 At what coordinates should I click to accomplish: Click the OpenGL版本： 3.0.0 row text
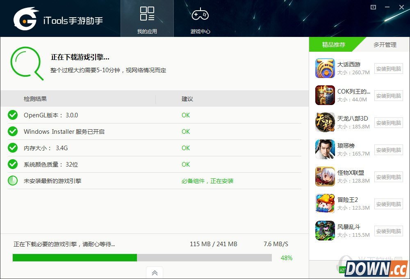51,115
